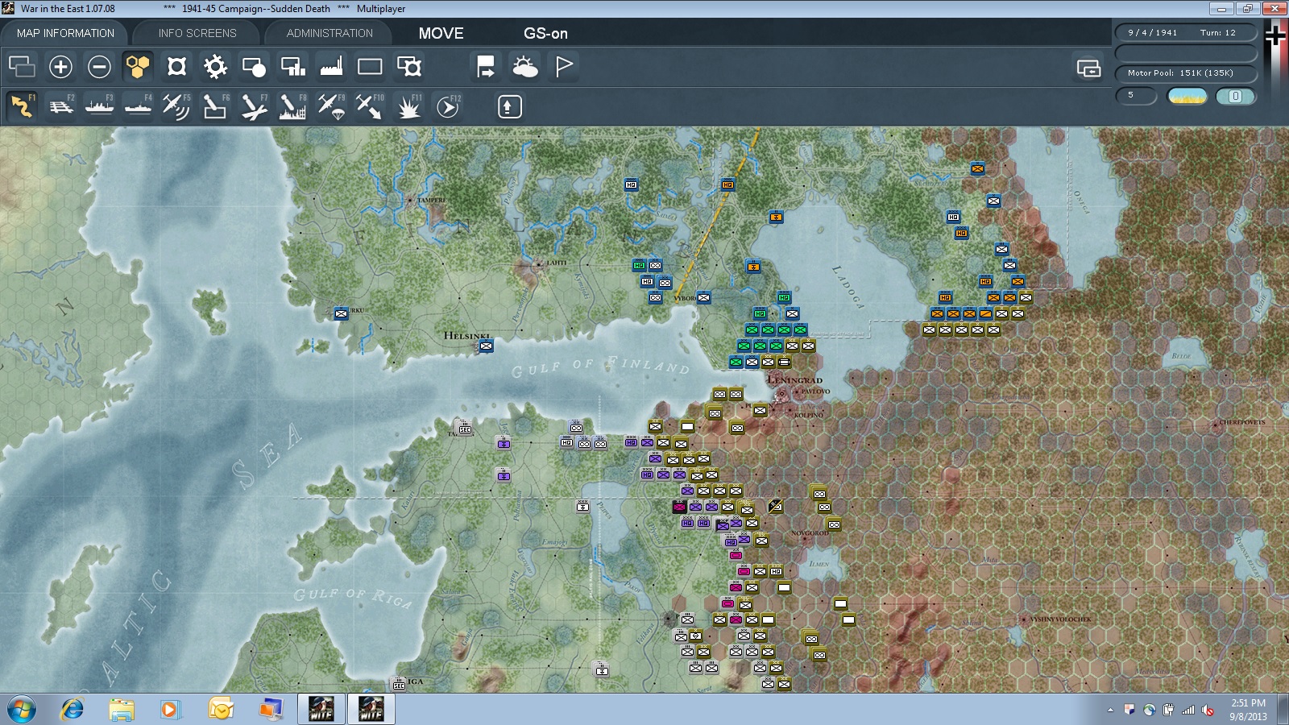The width and height of the screenshot is (1289, 725).
Task: Toggle the weather display icon
Action: pos(524,66)
